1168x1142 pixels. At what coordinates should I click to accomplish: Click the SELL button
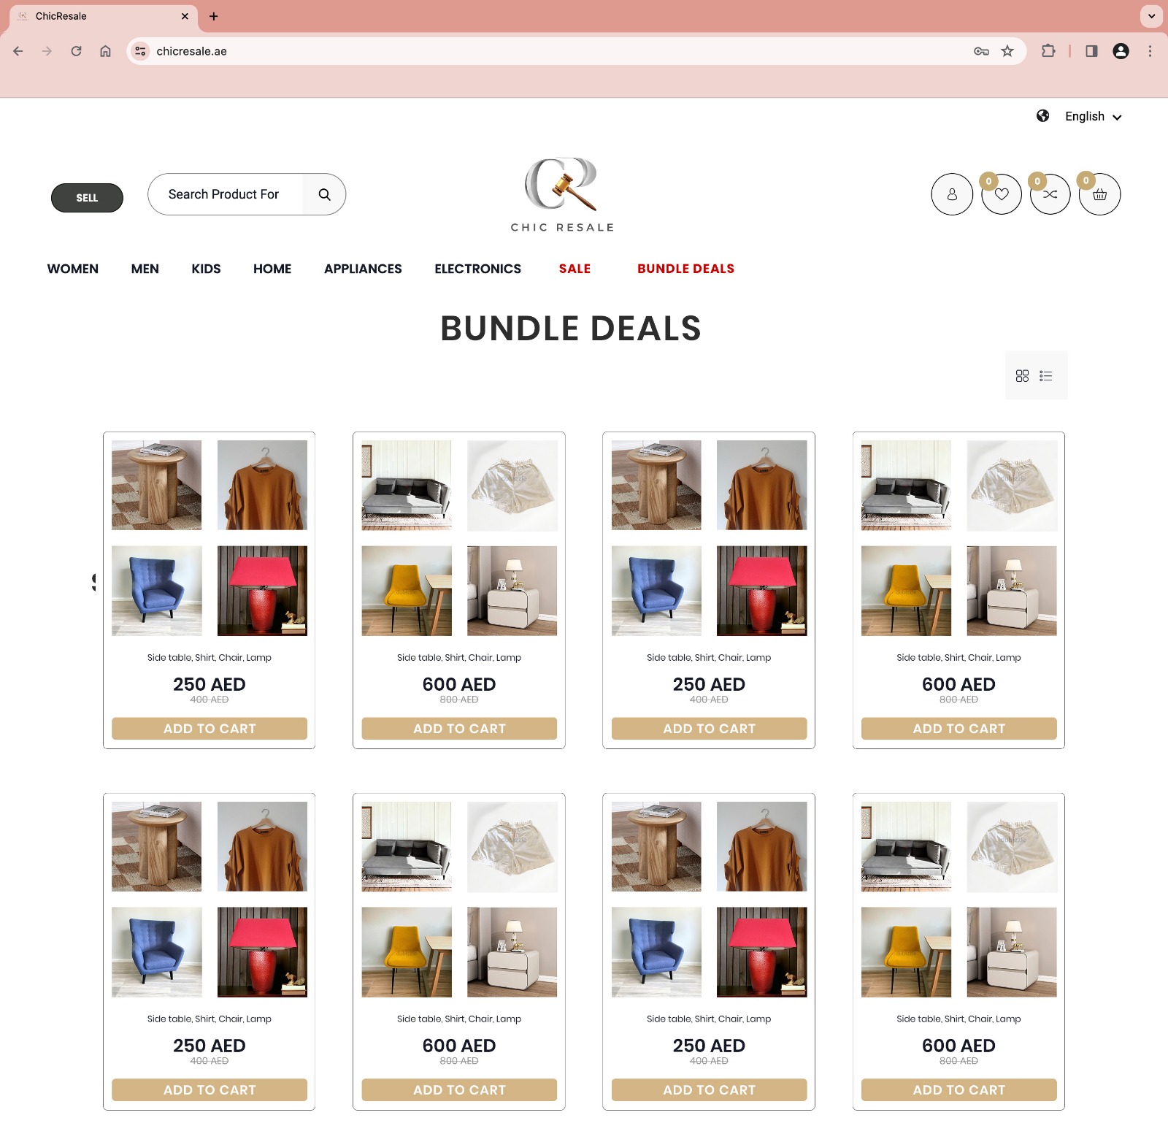(x=87, y=198)
